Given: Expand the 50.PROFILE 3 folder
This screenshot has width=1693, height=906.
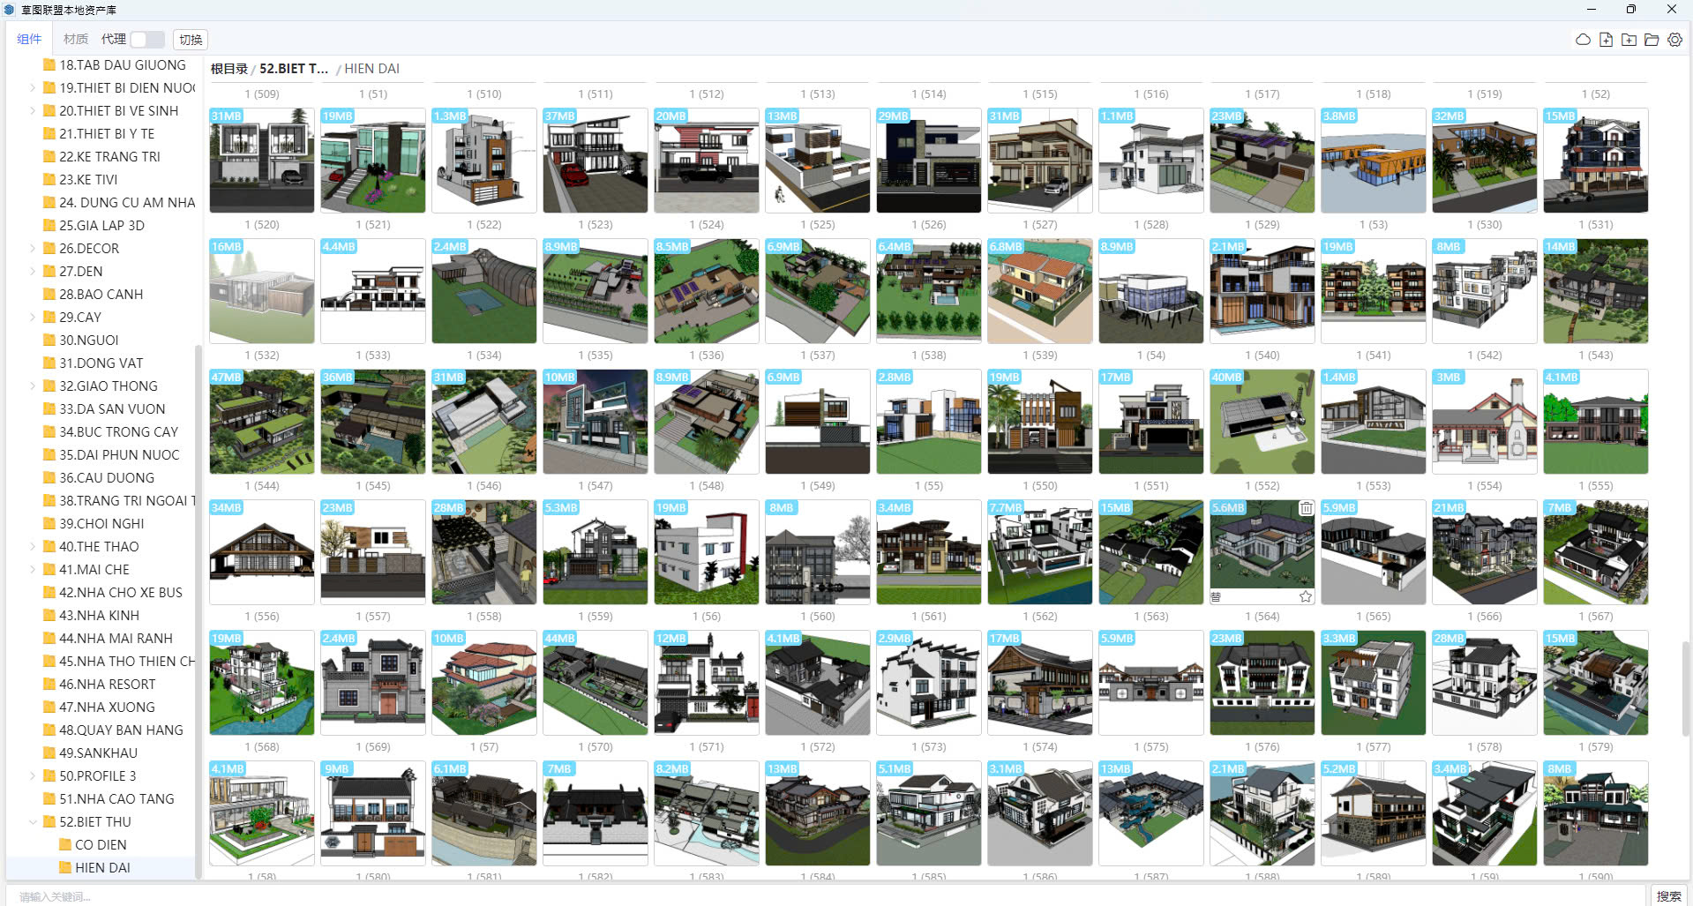Looking at the screenshot, I should tap(33, 775).
